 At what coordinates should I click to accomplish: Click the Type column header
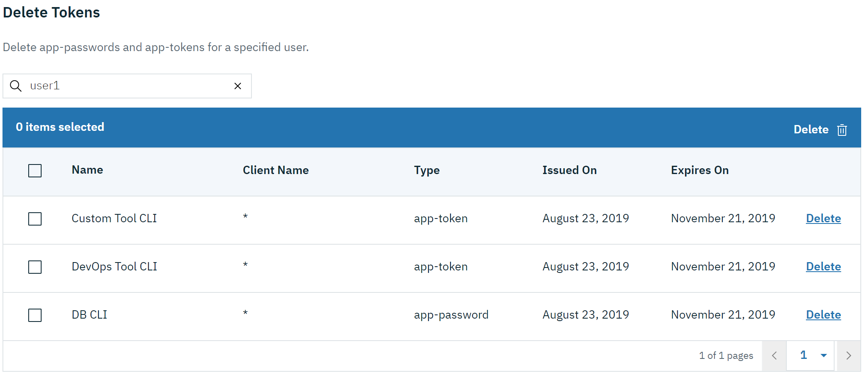click(x=426, y=170)
